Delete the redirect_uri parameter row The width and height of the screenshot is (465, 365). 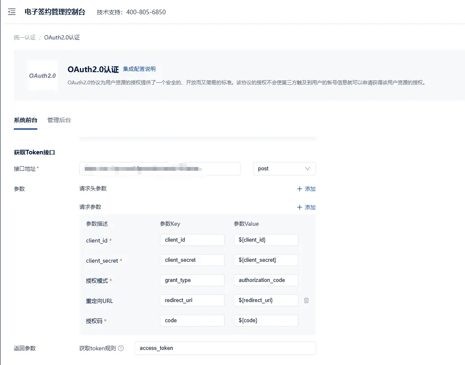(x=306, y=300)
